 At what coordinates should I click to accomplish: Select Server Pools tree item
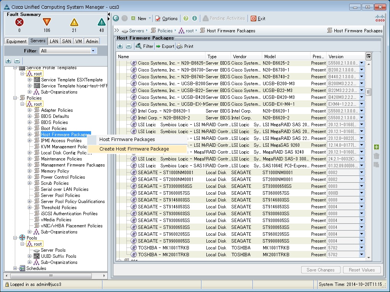click(53, 250)
